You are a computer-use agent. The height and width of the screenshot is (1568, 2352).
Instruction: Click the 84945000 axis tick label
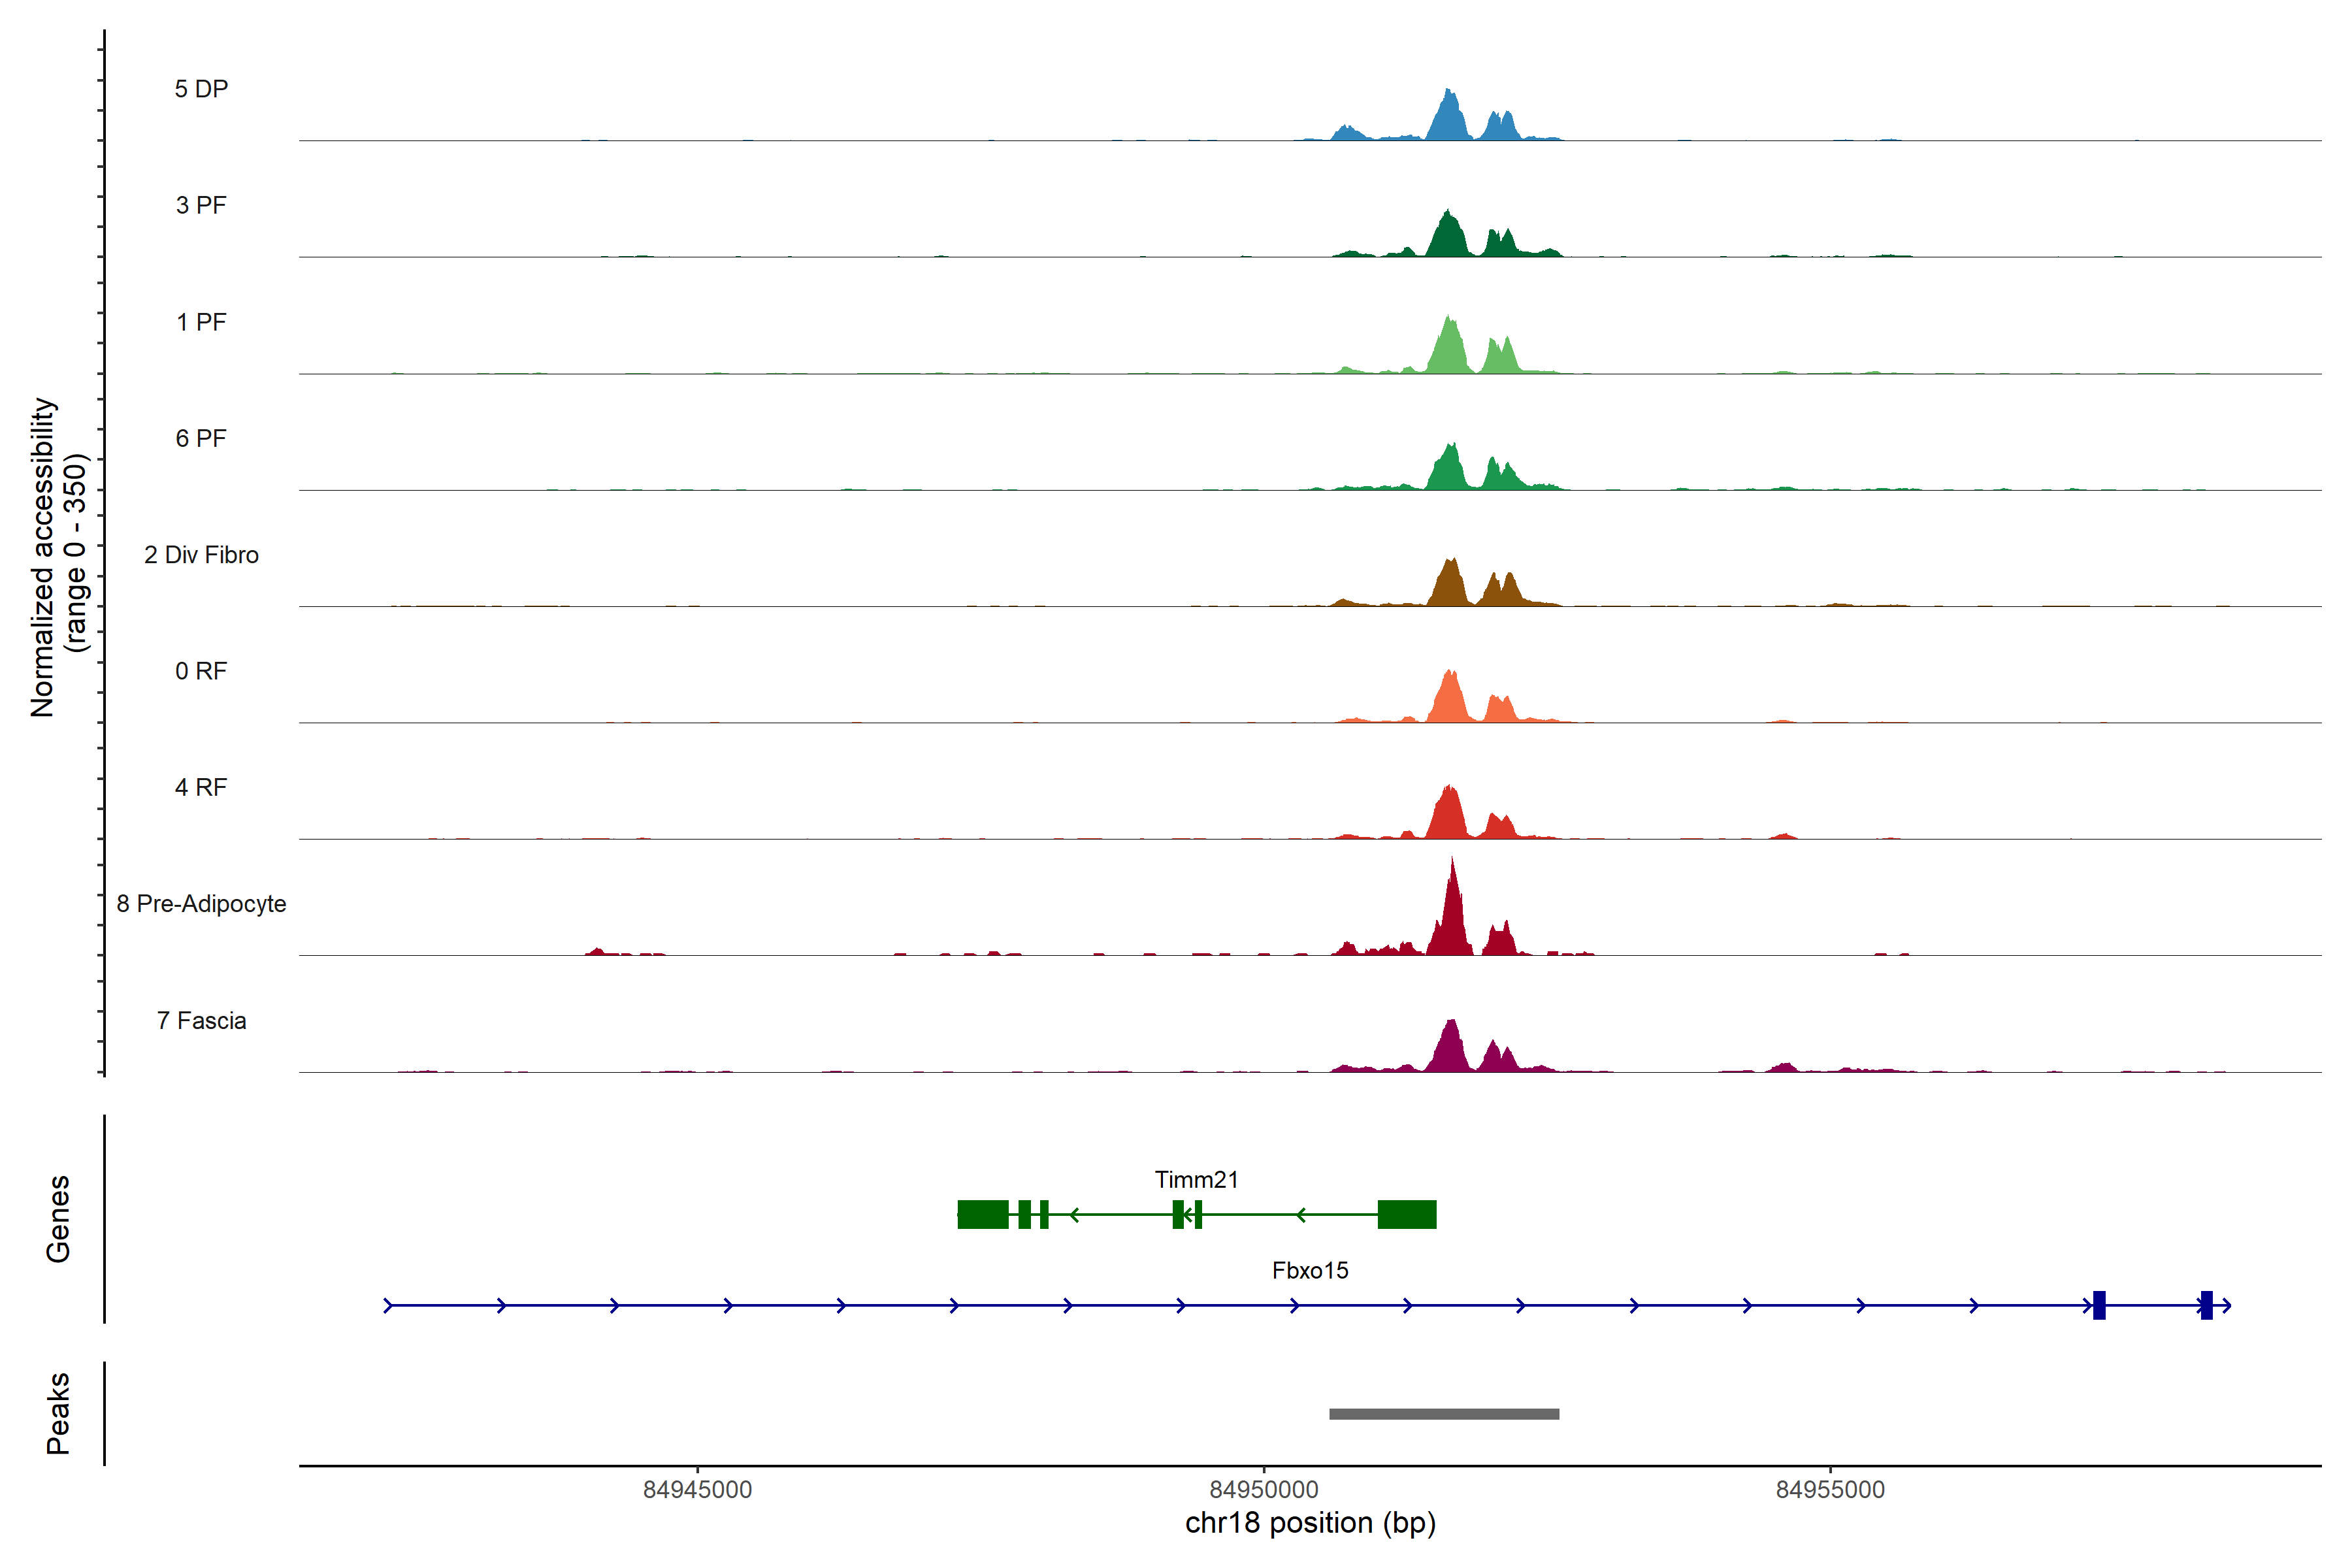[697, 1489]
